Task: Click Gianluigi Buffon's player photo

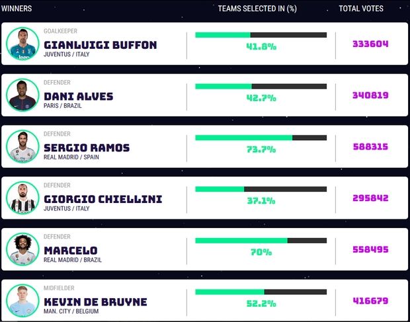Action: pos(22,44)
